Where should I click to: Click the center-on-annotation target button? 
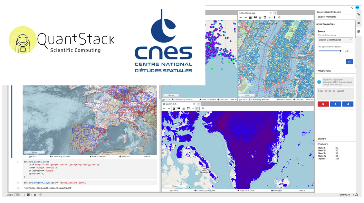(335, 104)
